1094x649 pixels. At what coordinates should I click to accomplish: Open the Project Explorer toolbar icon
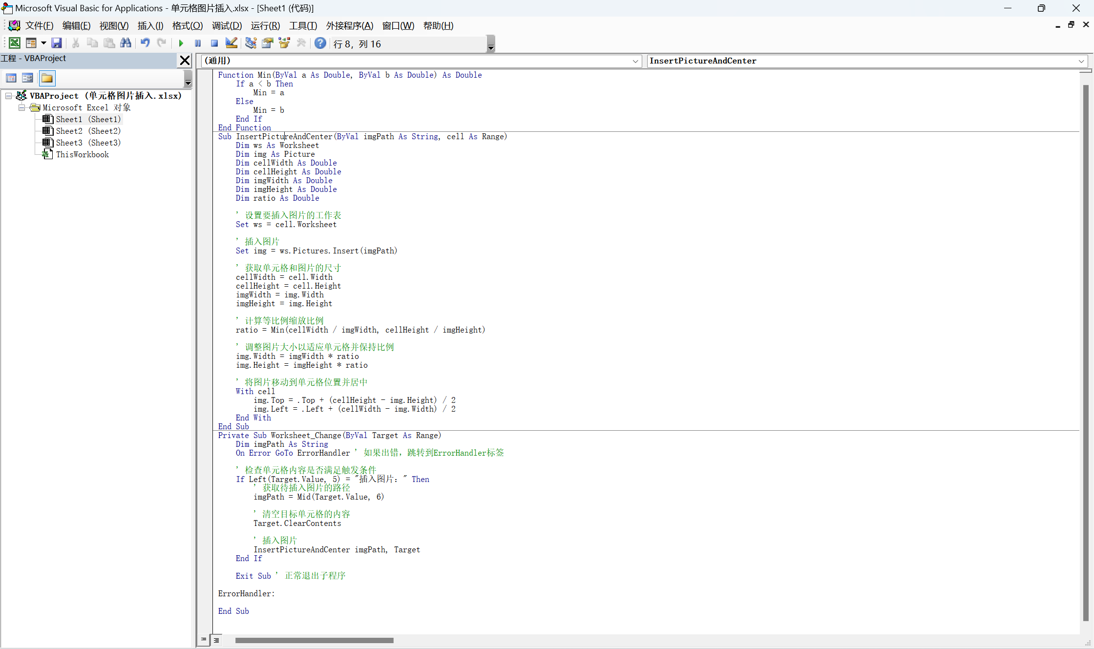click(x=251, y=43)
